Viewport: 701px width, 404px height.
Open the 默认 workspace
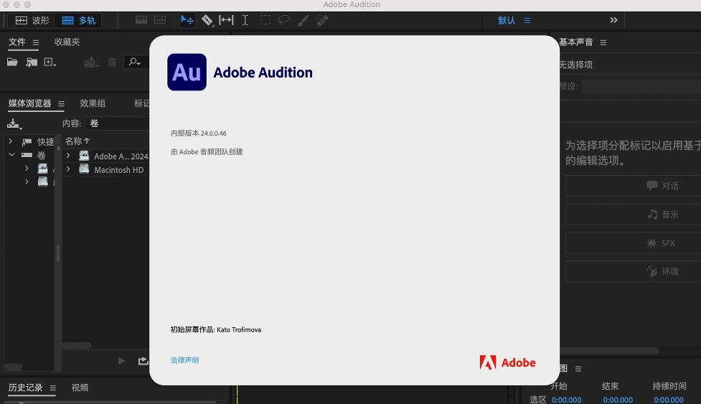(x=507, y=21)
